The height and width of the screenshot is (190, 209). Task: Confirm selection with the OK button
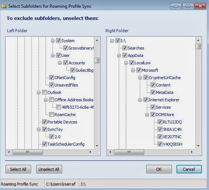[159, 169]
